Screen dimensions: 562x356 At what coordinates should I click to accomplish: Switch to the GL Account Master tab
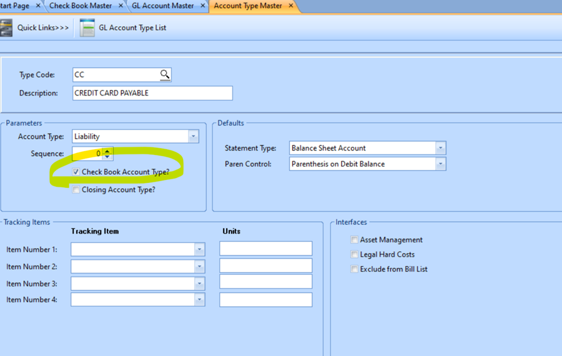click(x=163, y=6)
